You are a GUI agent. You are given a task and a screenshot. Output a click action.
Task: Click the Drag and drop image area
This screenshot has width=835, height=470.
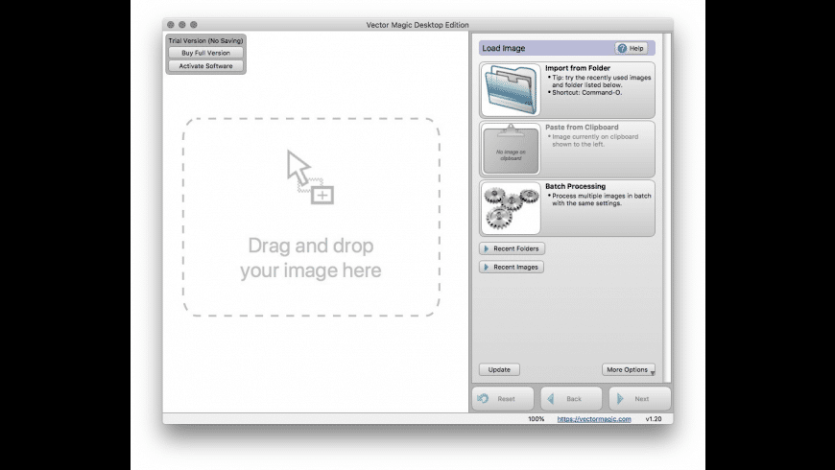311,217
